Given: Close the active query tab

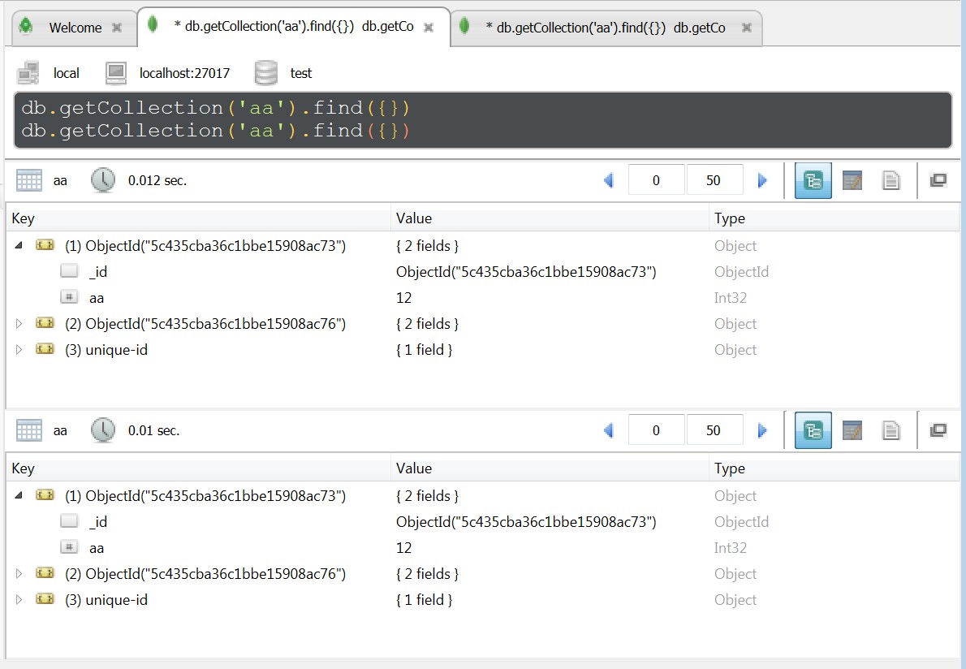Looking at the screenshot, I should point(429,28).
